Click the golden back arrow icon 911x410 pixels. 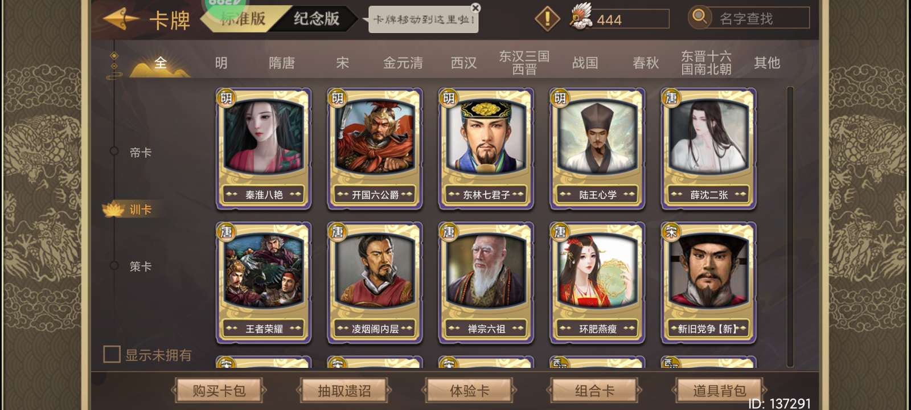pos(121,20)
